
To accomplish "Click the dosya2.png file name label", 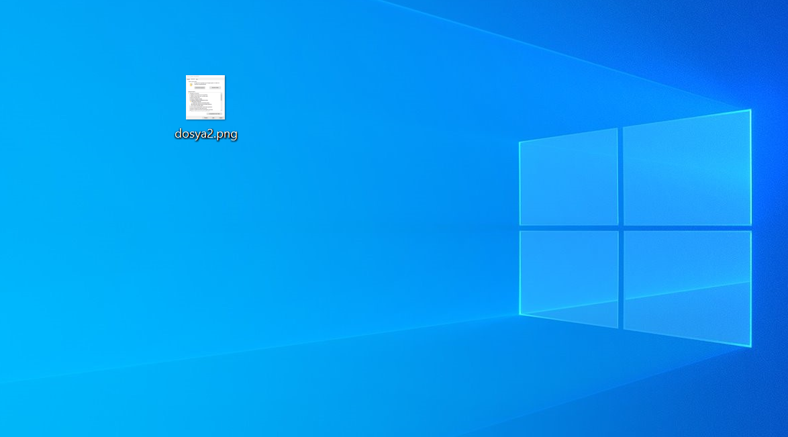I will tap(205, 134).
